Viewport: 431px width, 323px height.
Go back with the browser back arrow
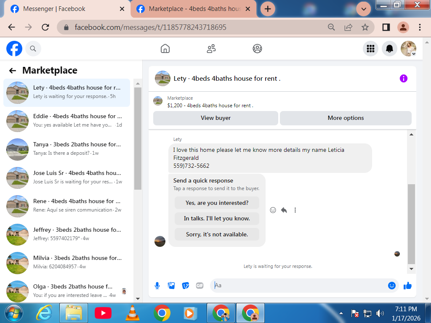pyautogui.click(x=11, y=27)
